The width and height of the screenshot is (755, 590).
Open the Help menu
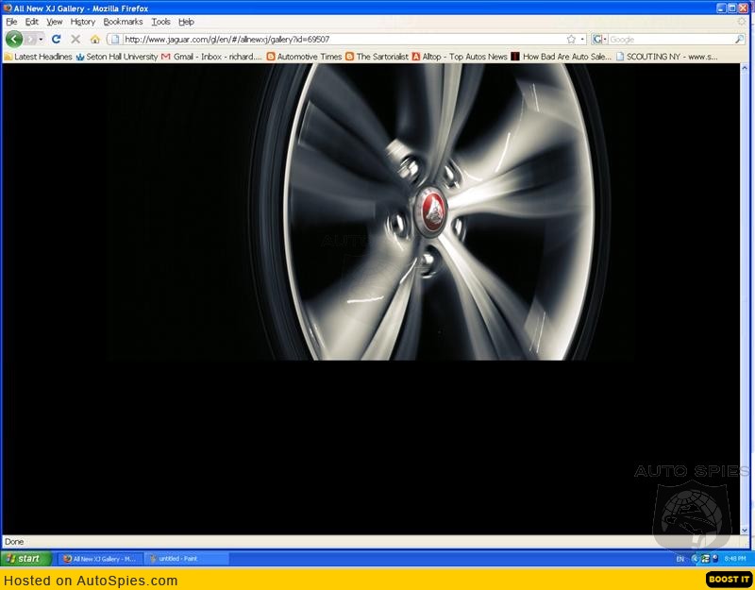pos(186,22)
